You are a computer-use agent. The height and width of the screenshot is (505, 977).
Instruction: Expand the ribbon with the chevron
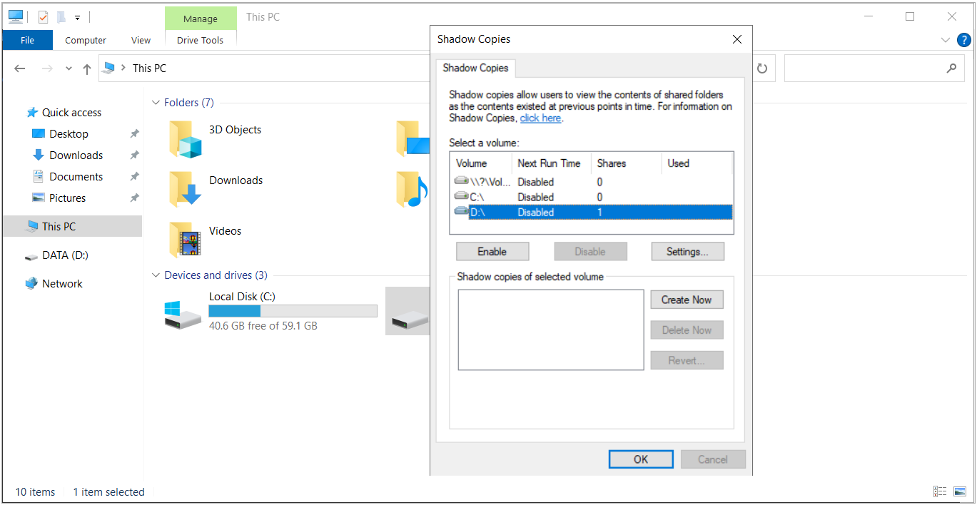[x=946, y=41]
